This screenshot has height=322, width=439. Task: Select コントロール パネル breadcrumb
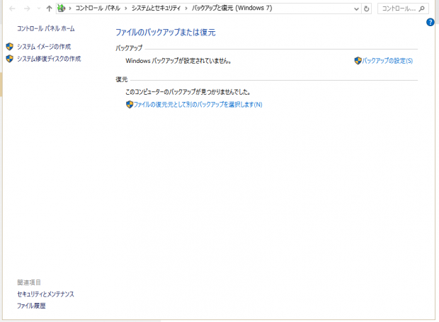tap(98, 8)
